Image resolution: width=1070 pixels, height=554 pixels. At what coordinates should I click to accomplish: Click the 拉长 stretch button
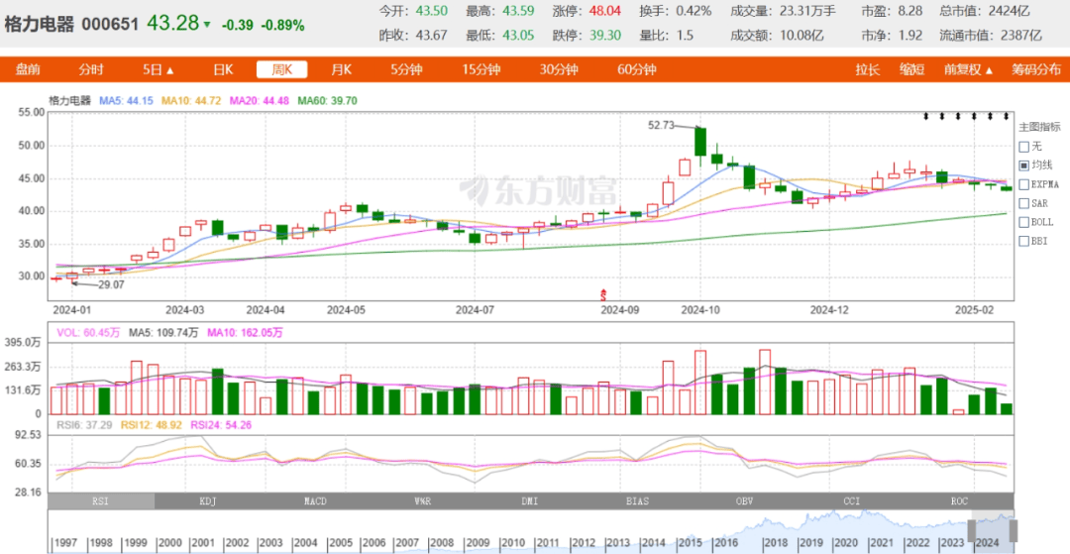(868, 69)
